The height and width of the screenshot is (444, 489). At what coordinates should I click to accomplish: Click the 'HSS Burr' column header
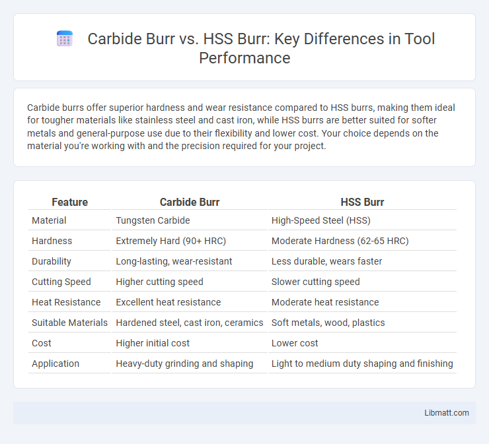pos(362,202)
